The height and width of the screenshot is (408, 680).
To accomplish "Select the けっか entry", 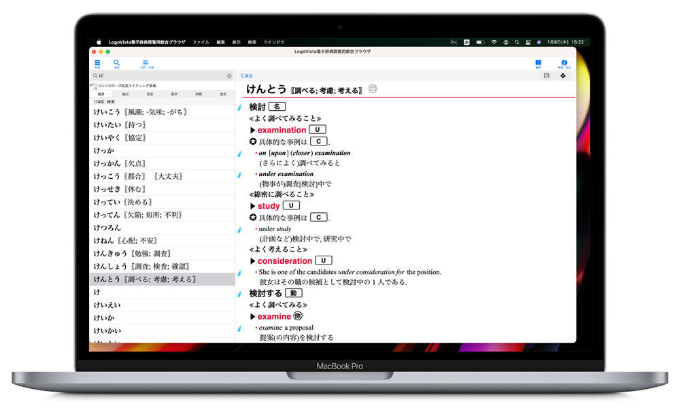I will click(x=163, y=150).
